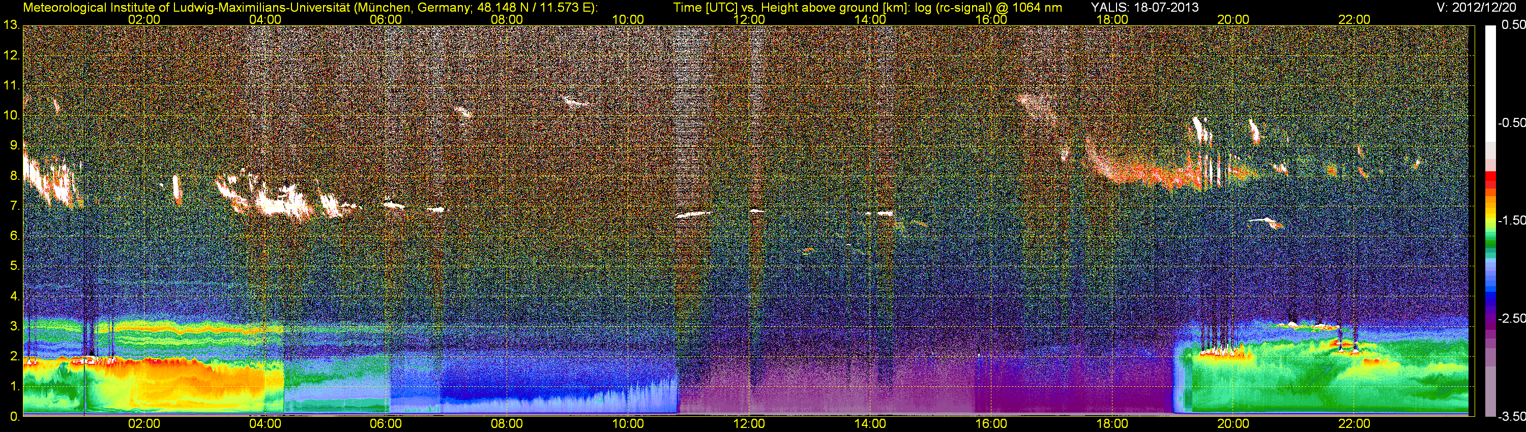1526x432 pixels.
Task: Click the height axis label 4.
Action: coord(14,296)
